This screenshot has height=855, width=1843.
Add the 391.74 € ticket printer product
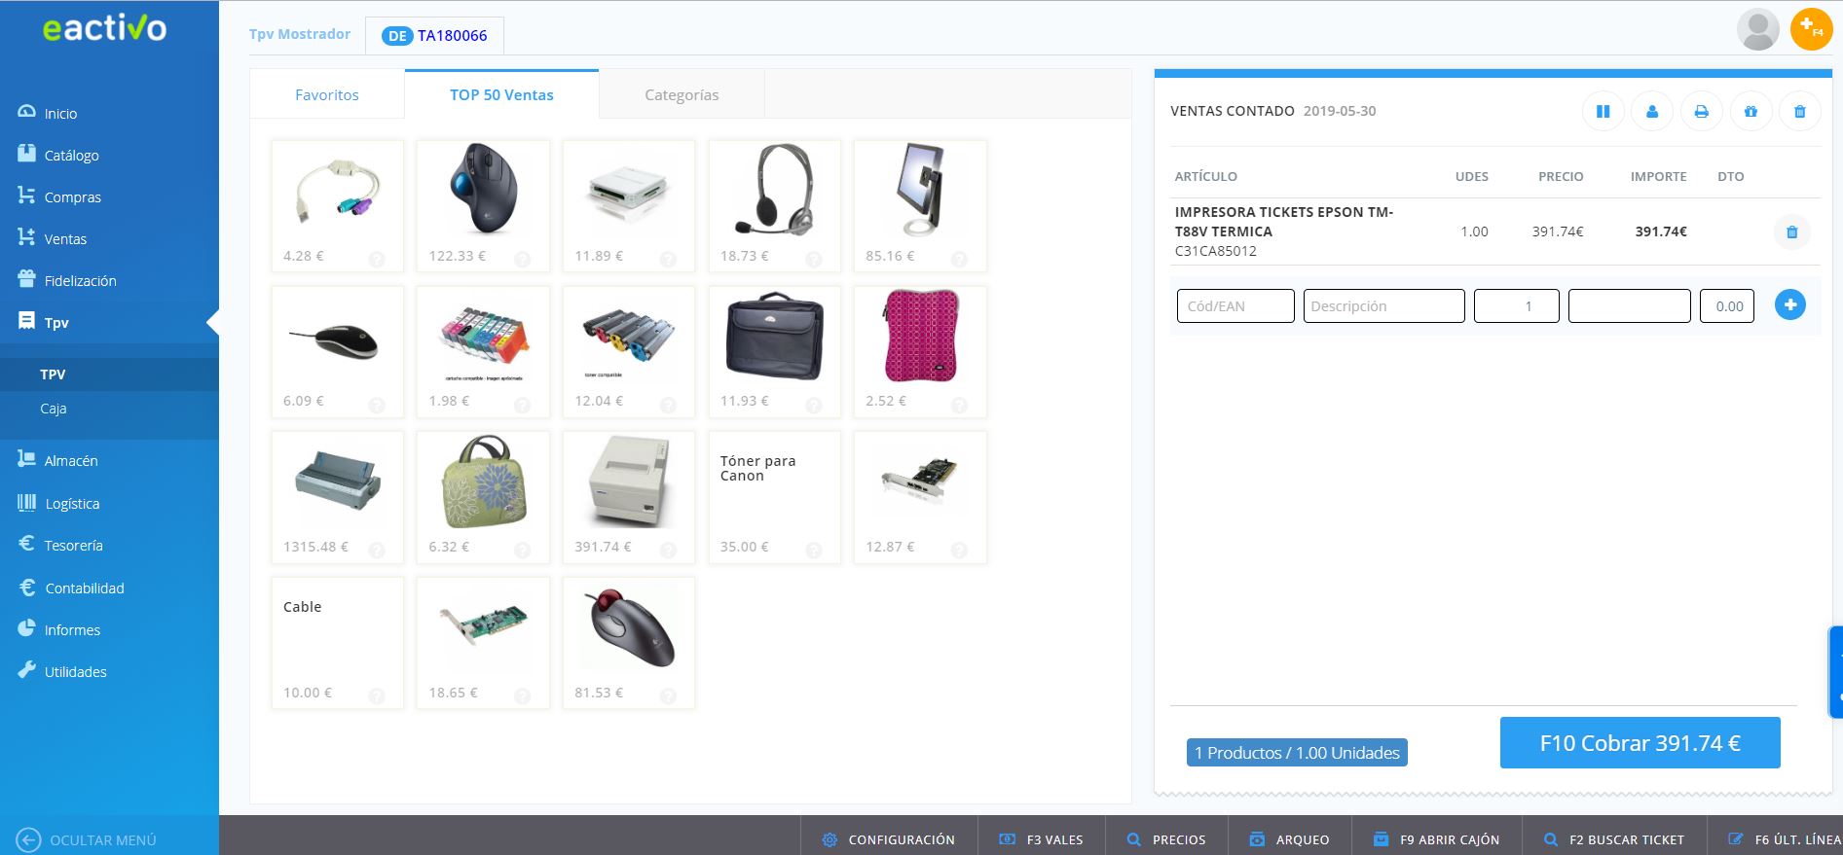point(629,497)
